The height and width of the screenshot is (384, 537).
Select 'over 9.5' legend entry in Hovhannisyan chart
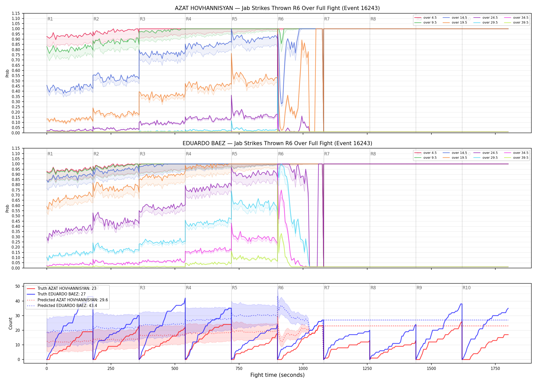(x=425, y=23)
